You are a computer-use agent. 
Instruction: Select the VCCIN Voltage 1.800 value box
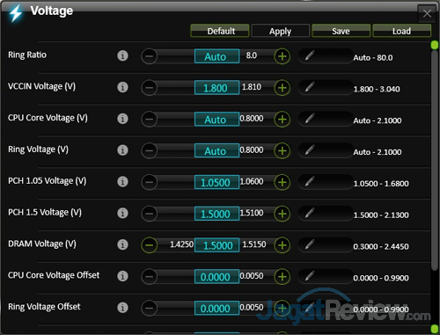(x=216, y=88)
